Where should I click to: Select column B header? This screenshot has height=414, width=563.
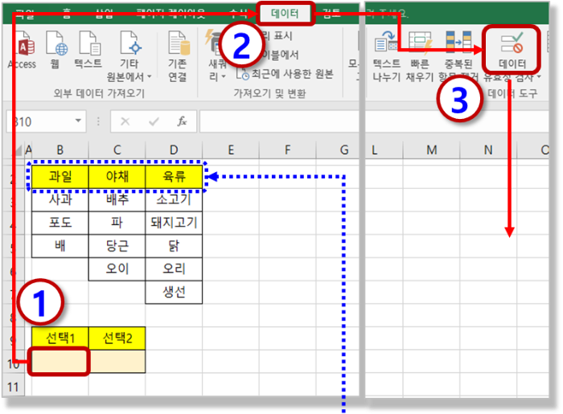pyautogui.click(x=60, y=150)
